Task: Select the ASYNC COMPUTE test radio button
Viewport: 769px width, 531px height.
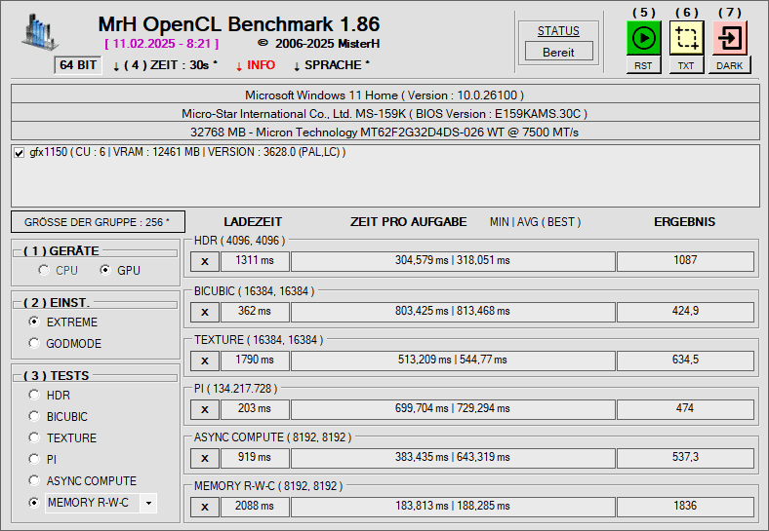Action: coord(34,480)
